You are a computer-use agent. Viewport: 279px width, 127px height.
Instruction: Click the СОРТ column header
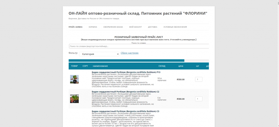click(85, 66)
